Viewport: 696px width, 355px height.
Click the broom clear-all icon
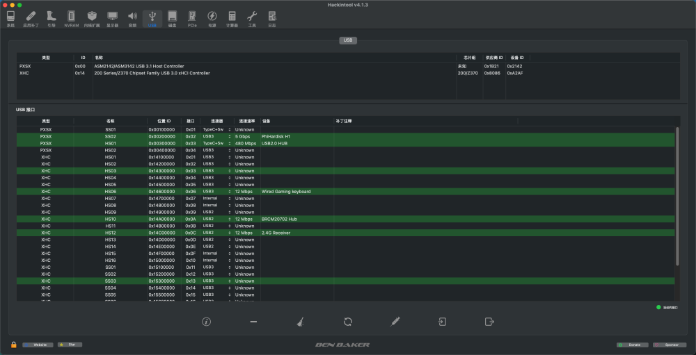[301, 322]
